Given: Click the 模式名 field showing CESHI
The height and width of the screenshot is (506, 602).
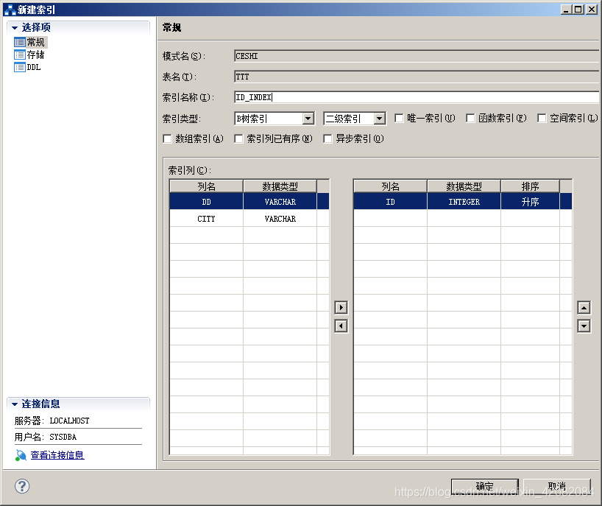Looking at the screenshot, I should click(x=417, y=56).
